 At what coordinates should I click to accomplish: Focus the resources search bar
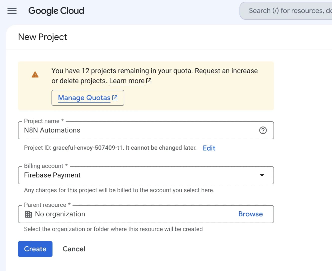[286, 11]
